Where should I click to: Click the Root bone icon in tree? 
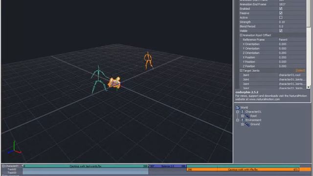247,116
